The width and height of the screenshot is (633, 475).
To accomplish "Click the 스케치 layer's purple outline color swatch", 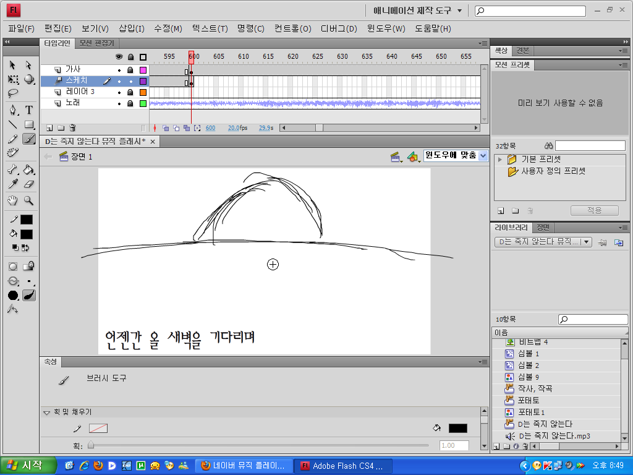I will click(x=143, y=81).
